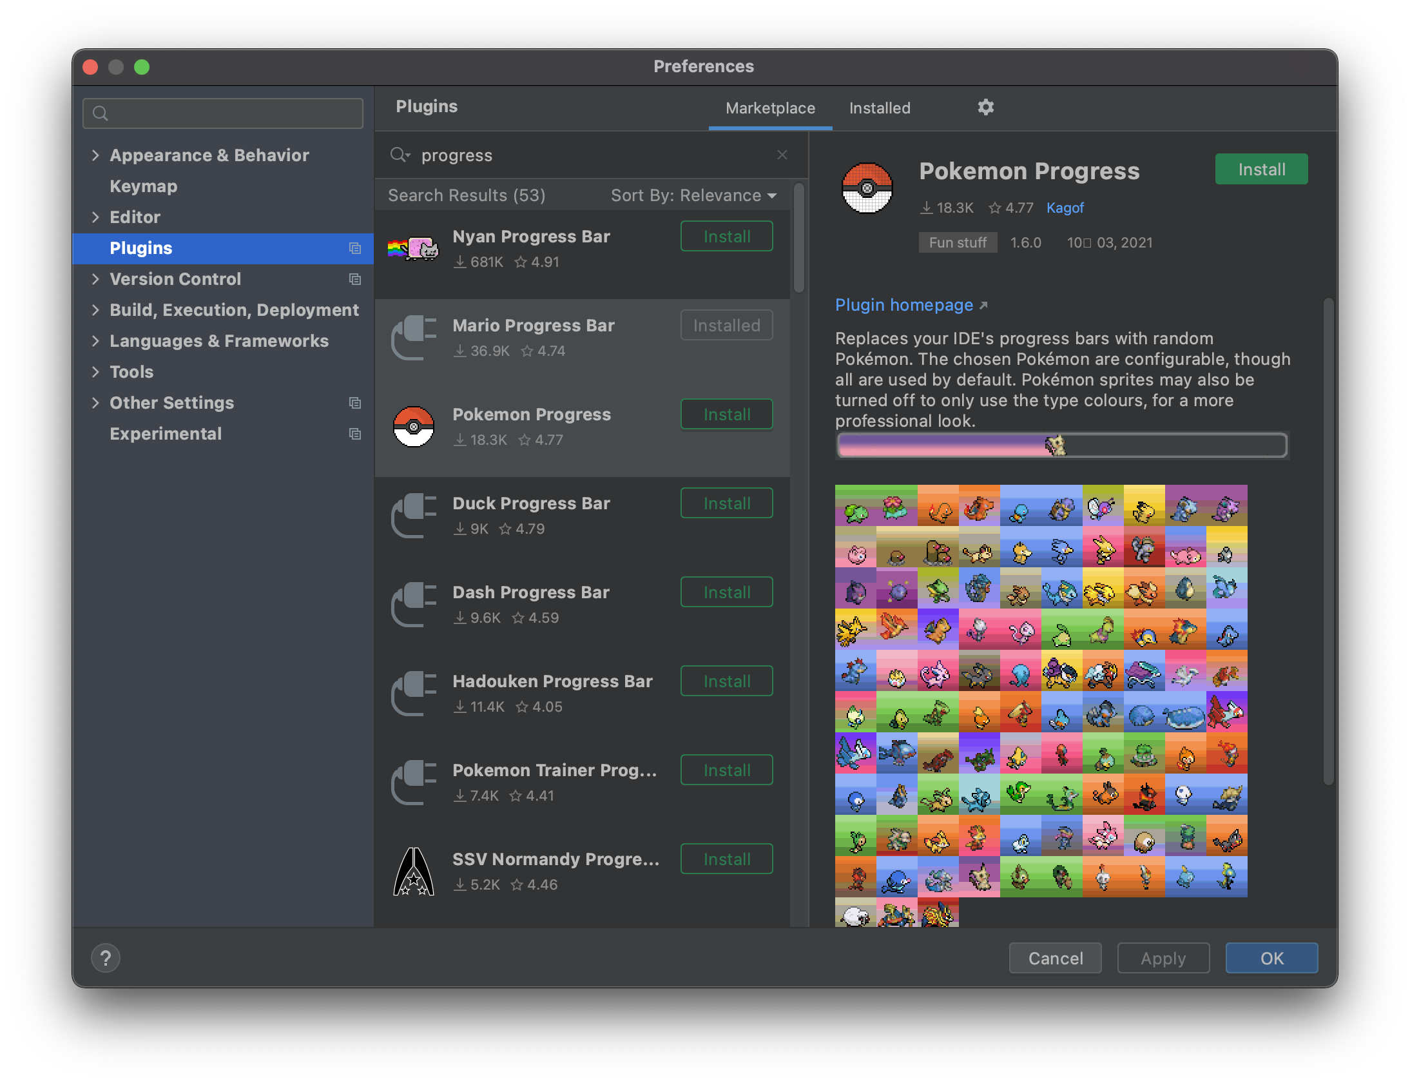Click the settings search input field

pos(232,113)
